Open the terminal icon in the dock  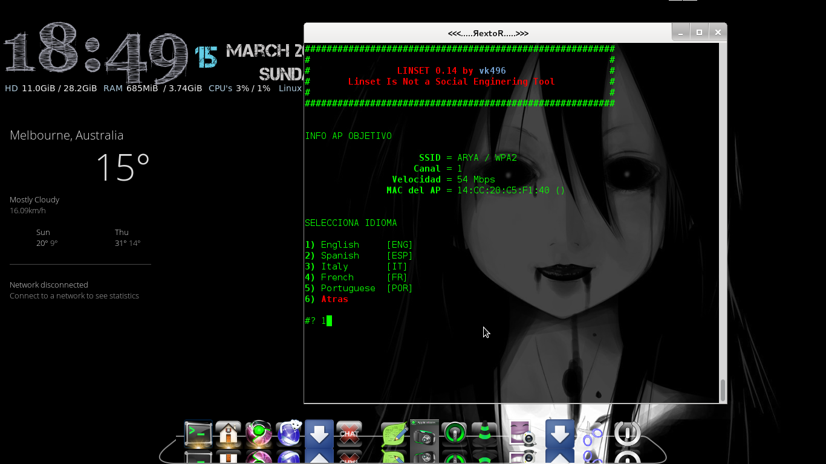(x=198, y=433)
